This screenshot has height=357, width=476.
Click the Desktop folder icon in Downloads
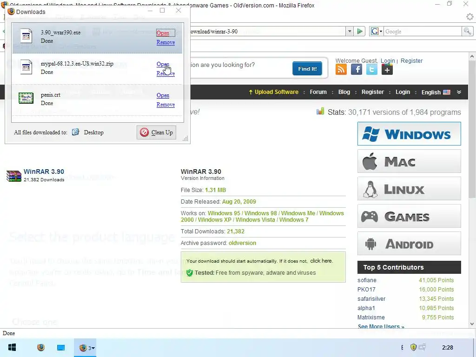(x=76, y=132)
